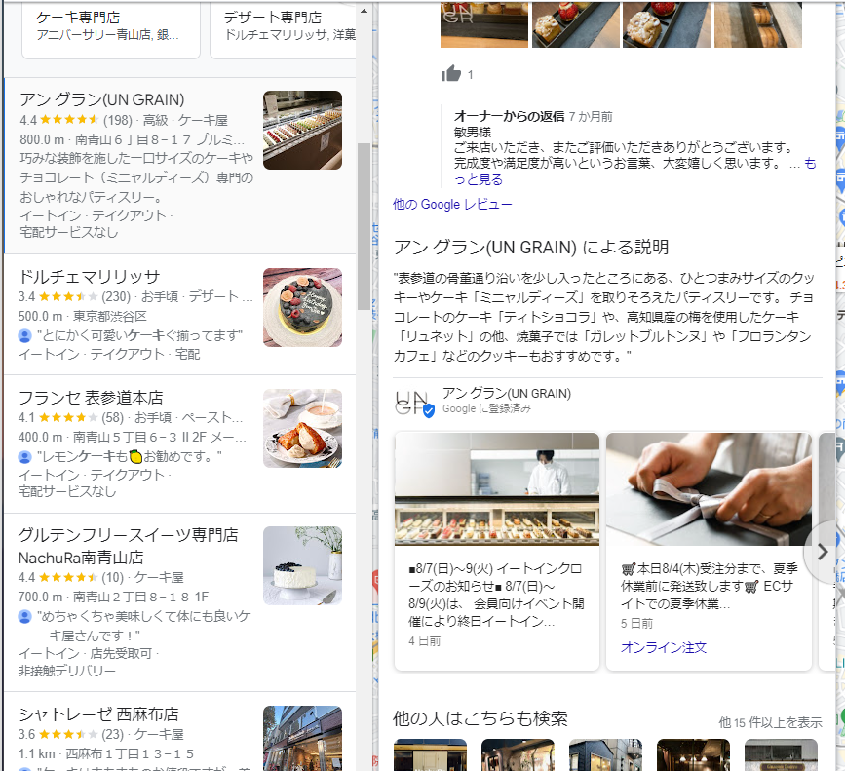
Task: Select the デザート専門店 category chip
Action: coord(283,27)
